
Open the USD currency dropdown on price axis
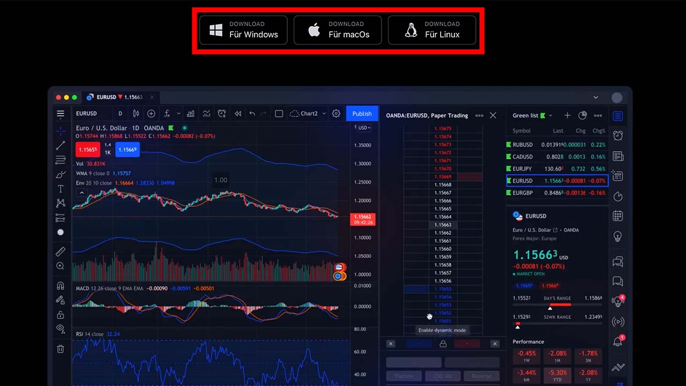click(364, 128)
